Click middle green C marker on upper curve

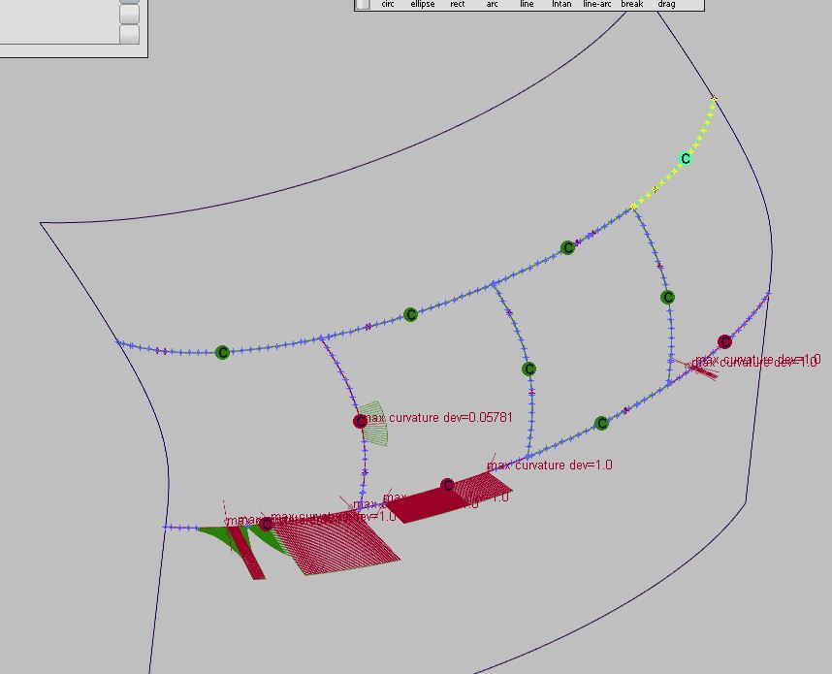tap(410, 315)
